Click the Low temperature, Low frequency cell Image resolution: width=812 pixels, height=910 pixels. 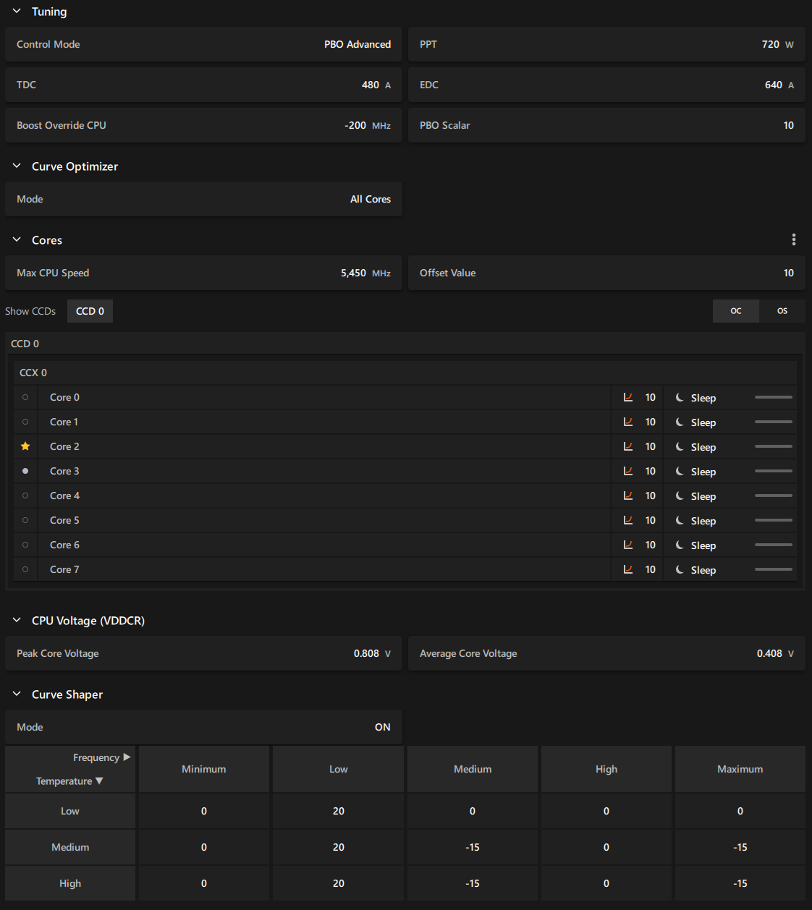pyautogui.click(x=338, y=811)
